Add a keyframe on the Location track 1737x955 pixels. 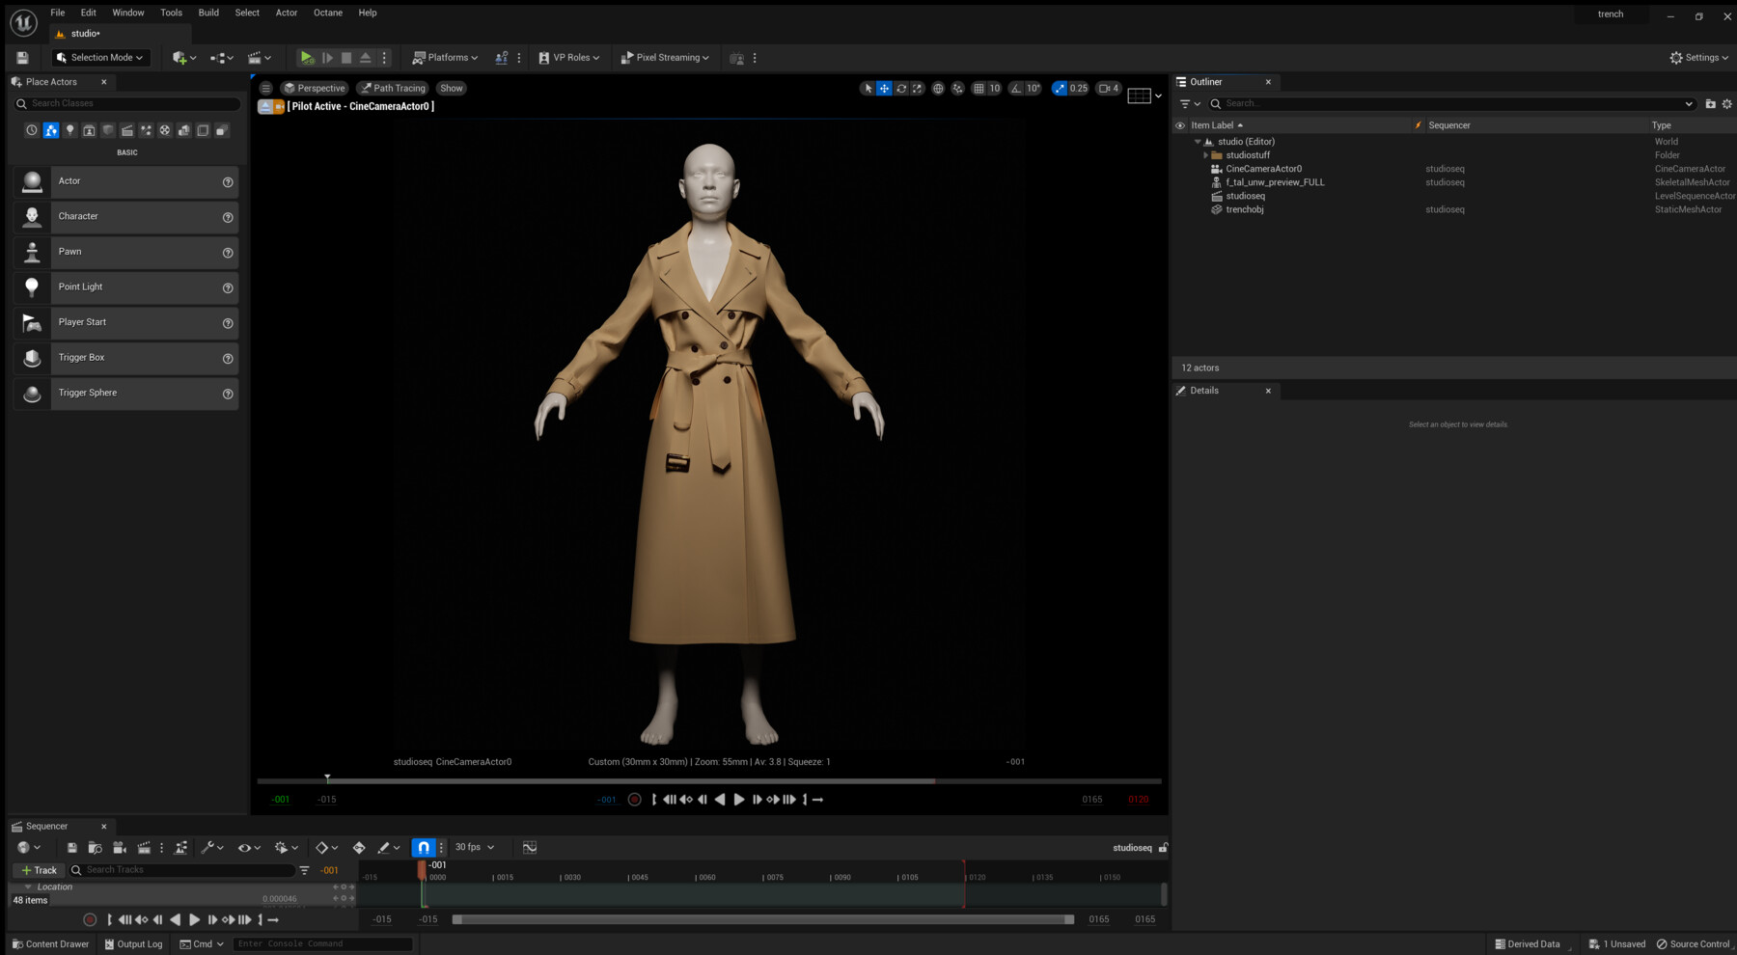click(344, 886)
